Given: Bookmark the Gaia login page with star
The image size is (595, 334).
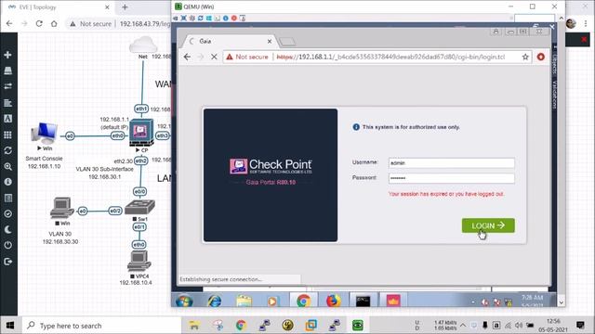Looking at the screenshot, I should [x=525, y=57].
